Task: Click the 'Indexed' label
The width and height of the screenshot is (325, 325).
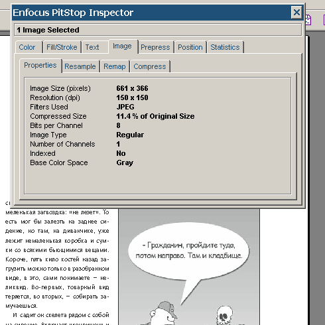Action: (42, 153)
